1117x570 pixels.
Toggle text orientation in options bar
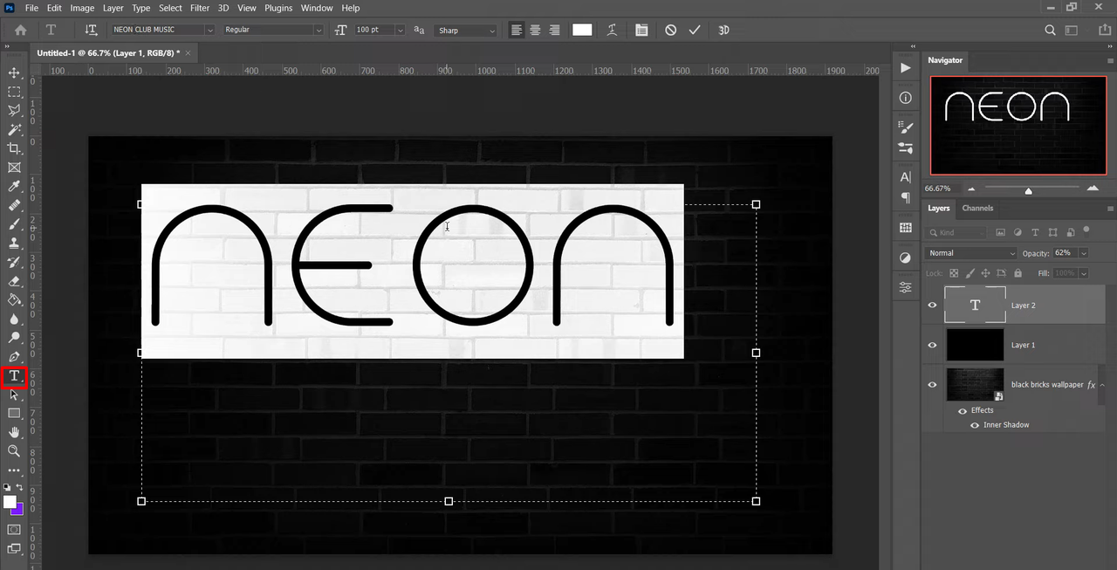click(x=91, y=30)
